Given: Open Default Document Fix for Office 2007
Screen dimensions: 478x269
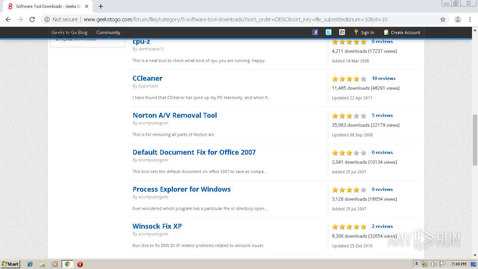Looking at the screenshot, I should coord(194,152).
